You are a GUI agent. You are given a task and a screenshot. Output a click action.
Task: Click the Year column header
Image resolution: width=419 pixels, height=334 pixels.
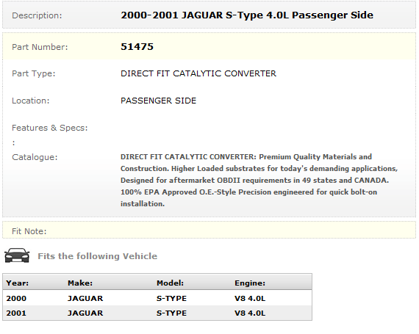(18, 283)
